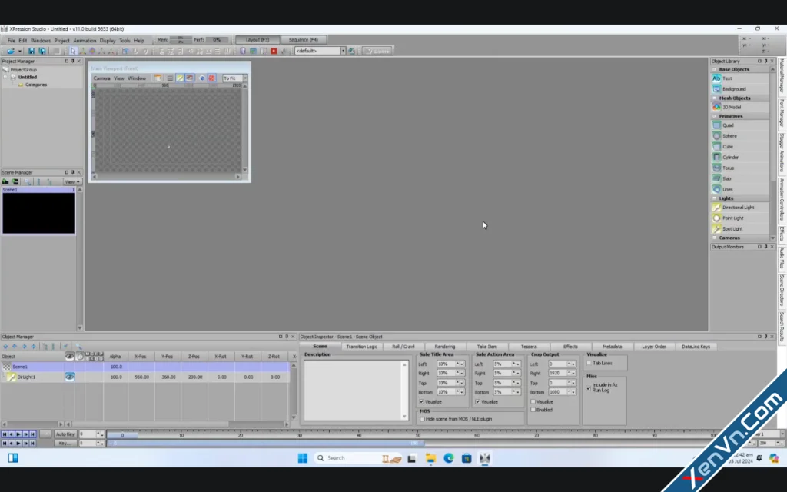787x492 pixels.
Task: Select the Scene1 thumbnail in Scene Manager
Action: coord(38,211)
